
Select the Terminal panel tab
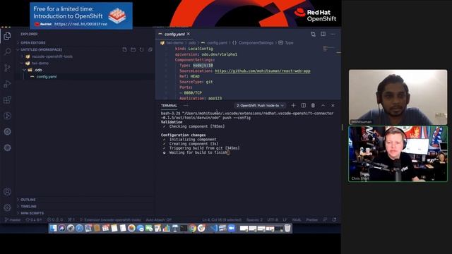pos(169,105)
